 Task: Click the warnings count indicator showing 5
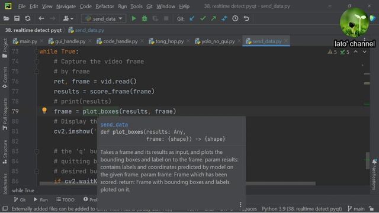pyautogui.click(x=332, y=52)
